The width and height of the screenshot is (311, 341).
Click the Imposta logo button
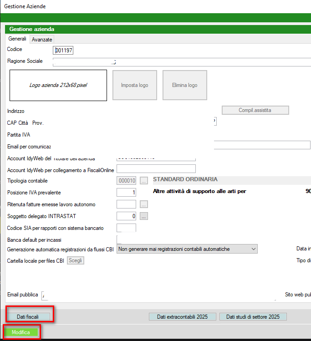(134, 86)
